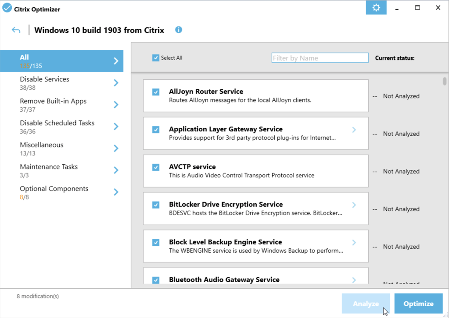Click the Optimize button

(418, 304)
